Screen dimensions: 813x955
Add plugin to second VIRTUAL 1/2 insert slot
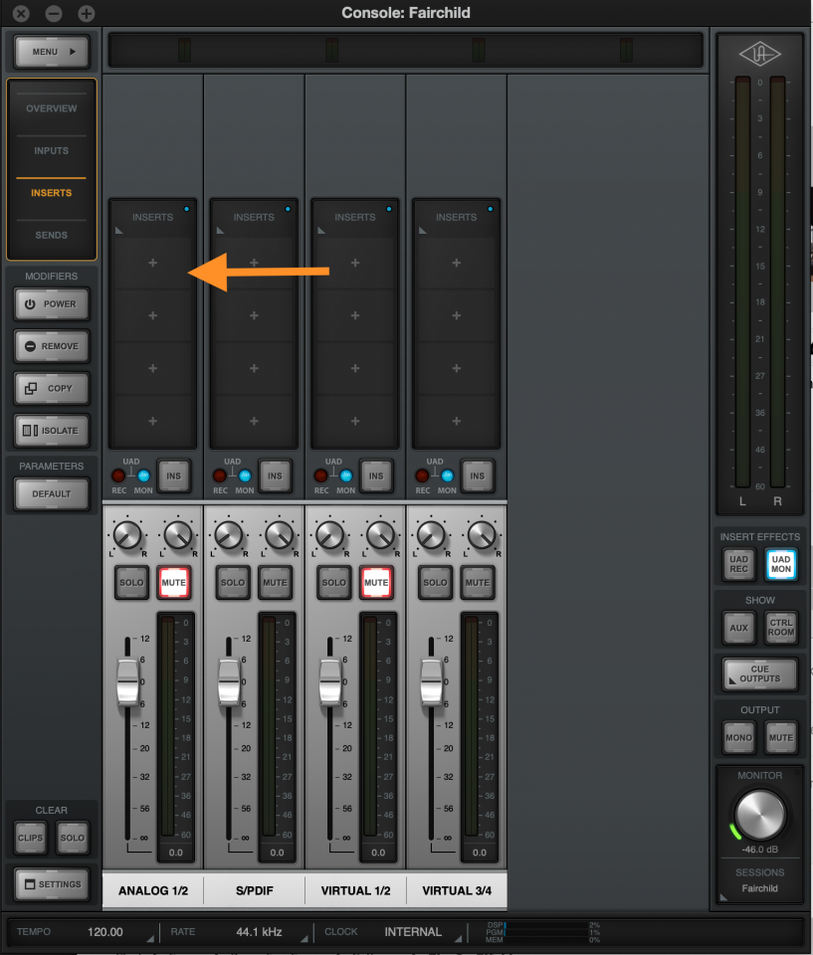tap(354, 315)
